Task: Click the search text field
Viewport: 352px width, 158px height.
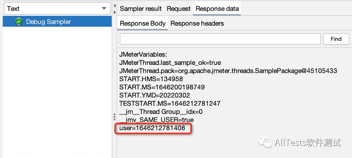Action: pyautogui.click(x=220, y=39)
